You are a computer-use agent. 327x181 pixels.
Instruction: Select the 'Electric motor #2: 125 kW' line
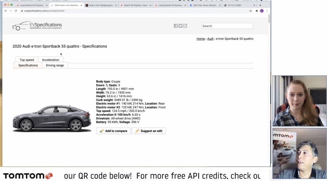coord(131,107)
